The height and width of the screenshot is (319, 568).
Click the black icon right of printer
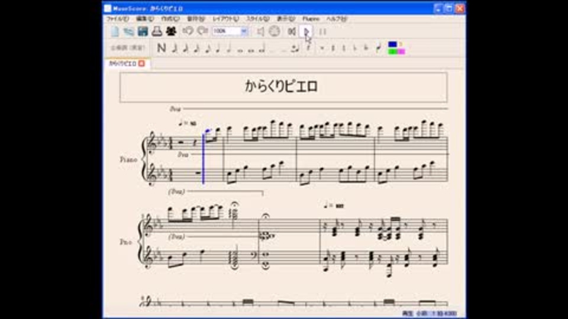[x=171, y=31]
